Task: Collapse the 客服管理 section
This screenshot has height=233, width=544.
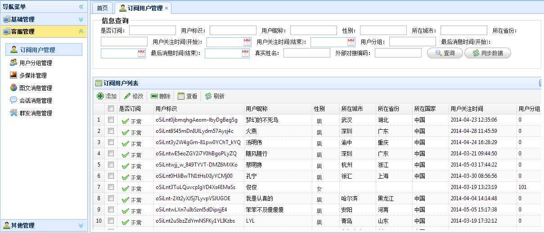Action: 81,31
